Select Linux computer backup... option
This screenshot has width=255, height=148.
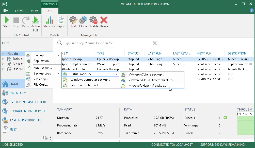point(91,85)
